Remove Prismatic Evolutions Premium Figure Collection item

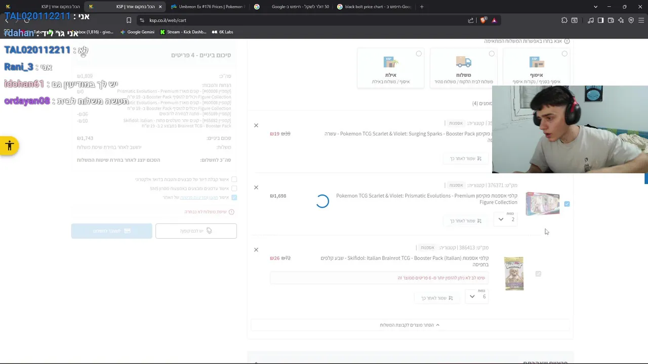click(x=256, y=188)
